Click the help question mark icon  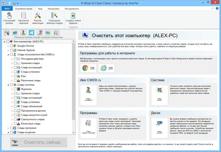[217, 8]
